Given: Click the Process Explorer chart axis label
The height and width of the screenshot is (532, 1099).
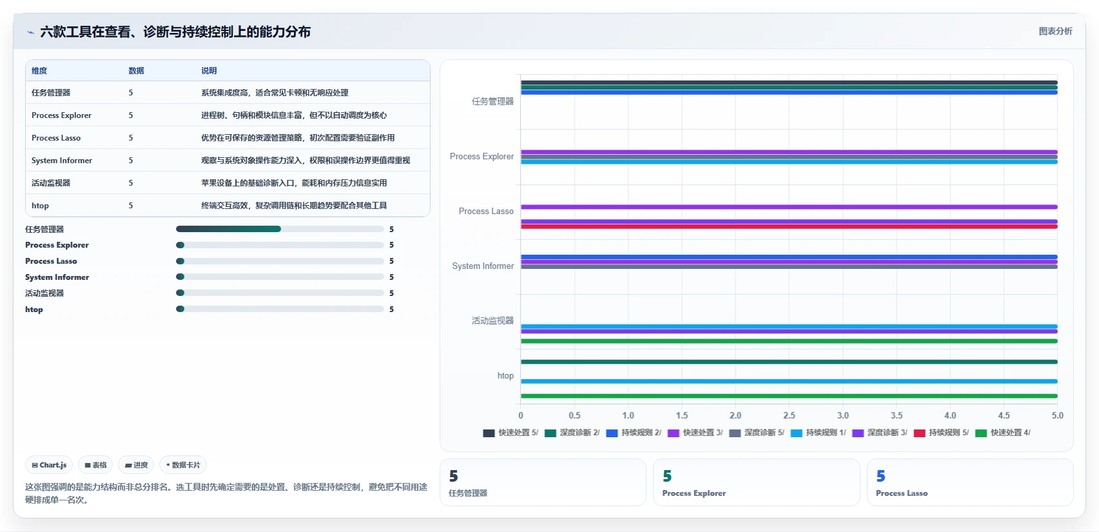Looking at the screenshot, I should click(481, 156).
